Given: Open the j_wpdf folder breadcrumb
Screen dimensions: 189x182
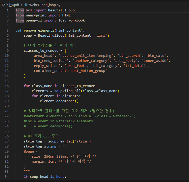Looking at the screenshot, I should pyautogui.click(x=14, y=5).
